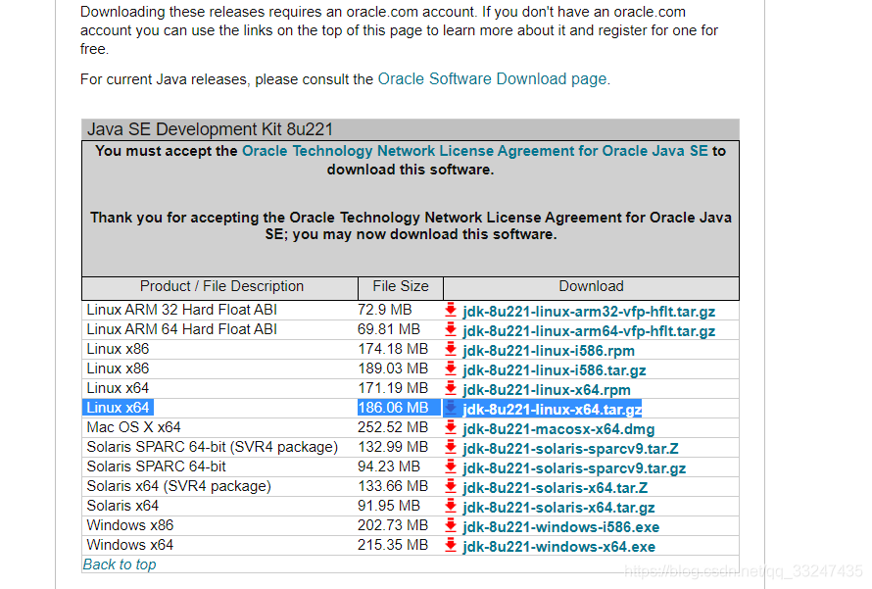
Task: Click the download icon for macosx-x64.dmg
Action: point(451,428)
